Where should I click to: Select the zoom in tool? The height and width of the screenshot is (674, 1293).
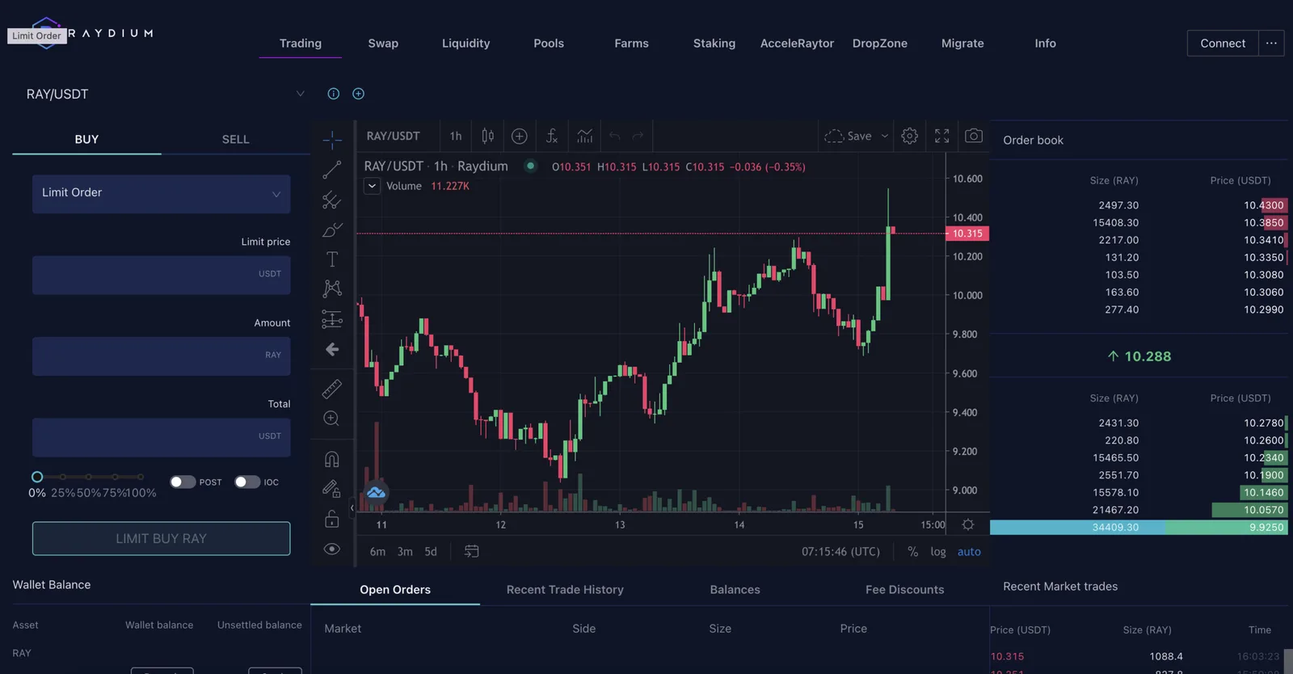pyautogui.click(x=331, y=419)
